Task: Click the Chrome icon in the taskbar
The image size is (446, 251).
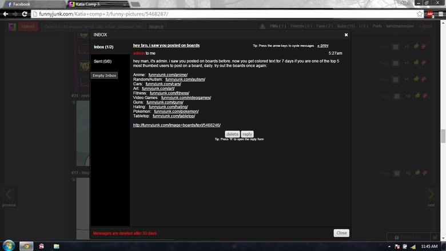Action: point(26,246)
